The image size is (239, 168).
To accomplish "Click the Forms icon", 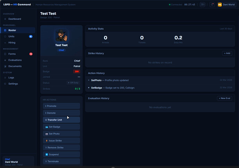I will point(5,54).
